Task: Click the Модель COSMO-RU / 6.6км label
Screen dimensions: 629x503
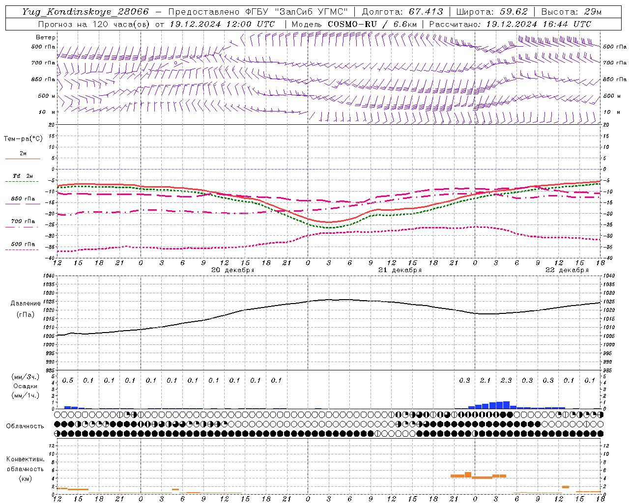Action: tap(354, 24)
